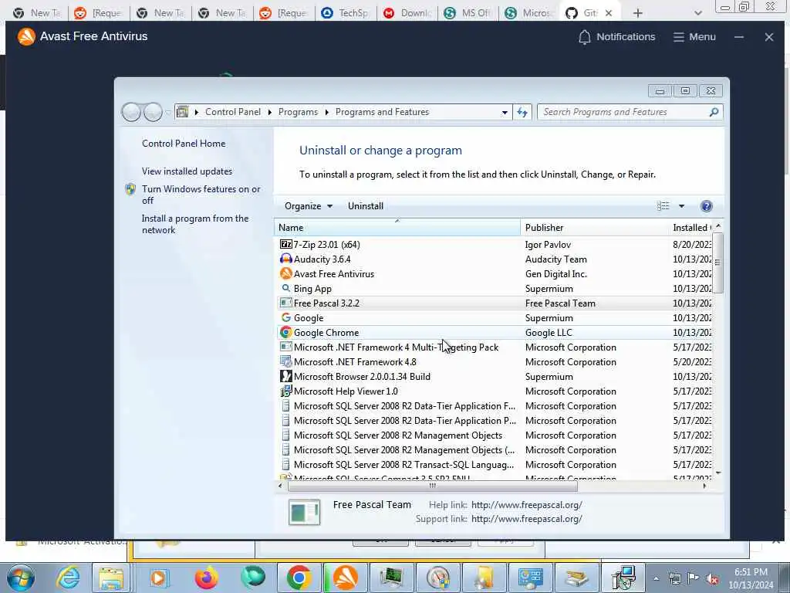The image size is (790, 593).
Task: Open Windows Explorer folder on taskbar
Action: pyautogui.click(x=111, y=578)
